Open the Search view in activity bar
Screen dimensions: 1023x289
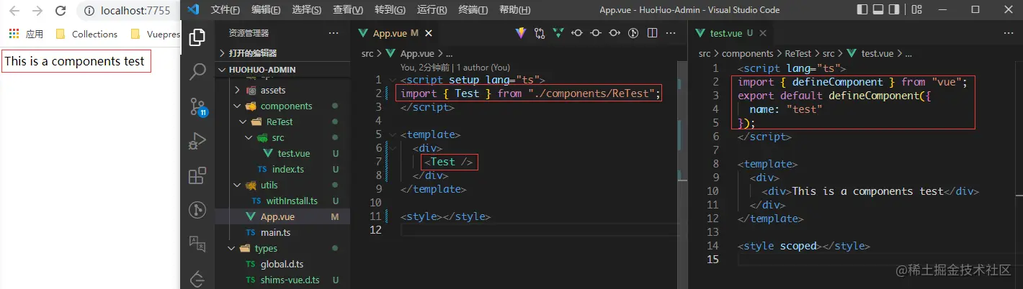(197, 72)
